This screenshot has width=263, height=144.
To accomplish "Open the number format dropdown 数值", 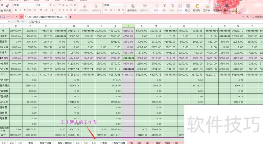I will point(114,5).
